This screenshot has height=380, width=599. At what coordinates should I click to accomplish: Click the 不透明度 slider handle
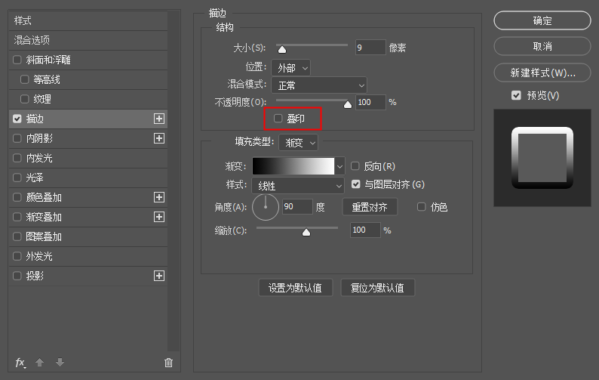[x=348, y=104]
